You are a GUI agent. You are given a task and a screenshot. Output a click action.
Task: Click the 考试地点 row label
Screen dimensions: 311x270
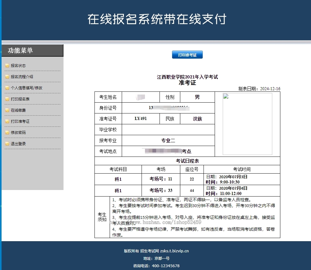(108, 151)
